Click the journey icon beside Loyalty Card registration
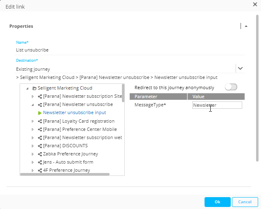 pos(40,121)
